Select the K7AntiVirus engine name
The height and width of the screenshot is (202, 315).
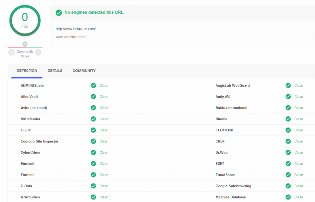pos(30,197)
